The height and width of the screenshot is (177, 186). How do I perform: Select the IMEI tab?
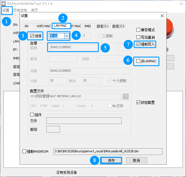88,26
